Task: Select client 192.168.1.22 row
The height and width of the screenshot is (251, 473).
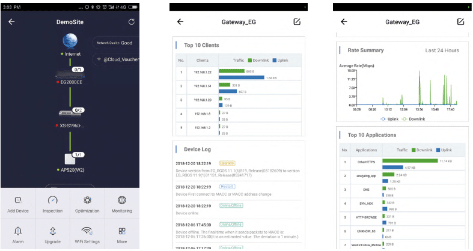Action: [239, 73]
